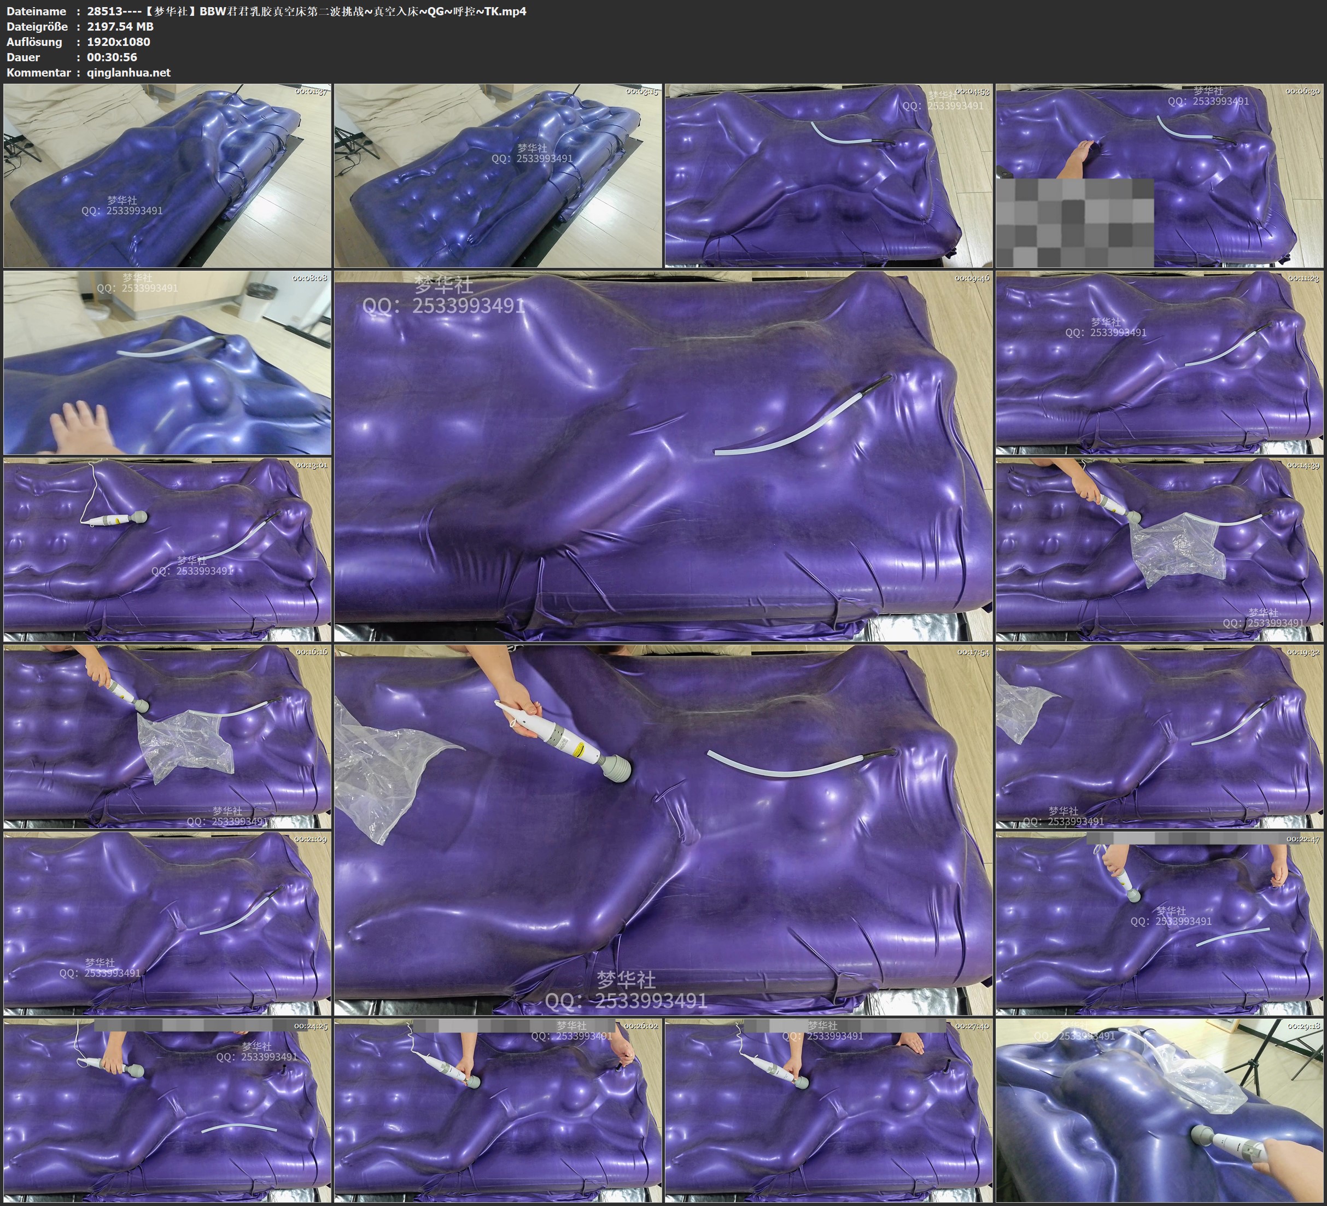
Task: Click the qinglanhua.net comment text
Action: click(x=128, y=72)
